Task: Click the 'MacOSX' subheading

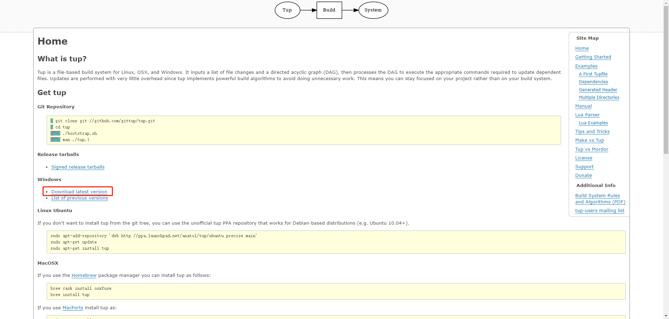Action: [48, 263]
